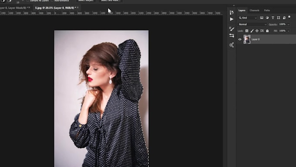This screenshot has width=296, height=167.
Task: Open the Libraries panel icon
Action: point(232,45)
